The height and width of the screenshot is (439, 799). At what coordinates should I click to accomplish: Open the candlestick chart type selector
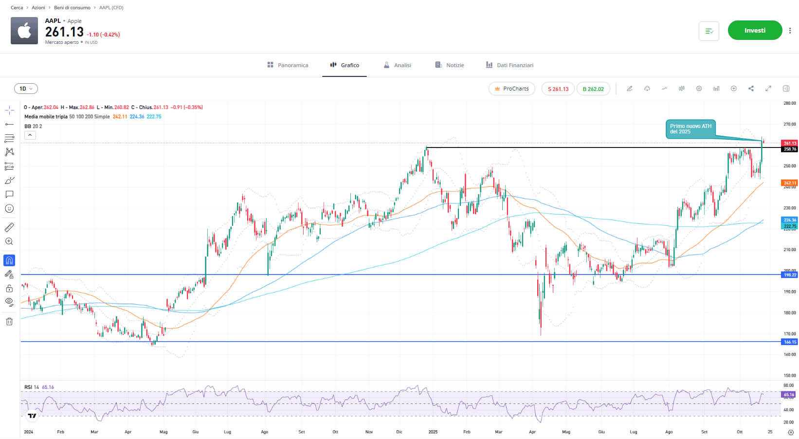(x=682, y=89)
